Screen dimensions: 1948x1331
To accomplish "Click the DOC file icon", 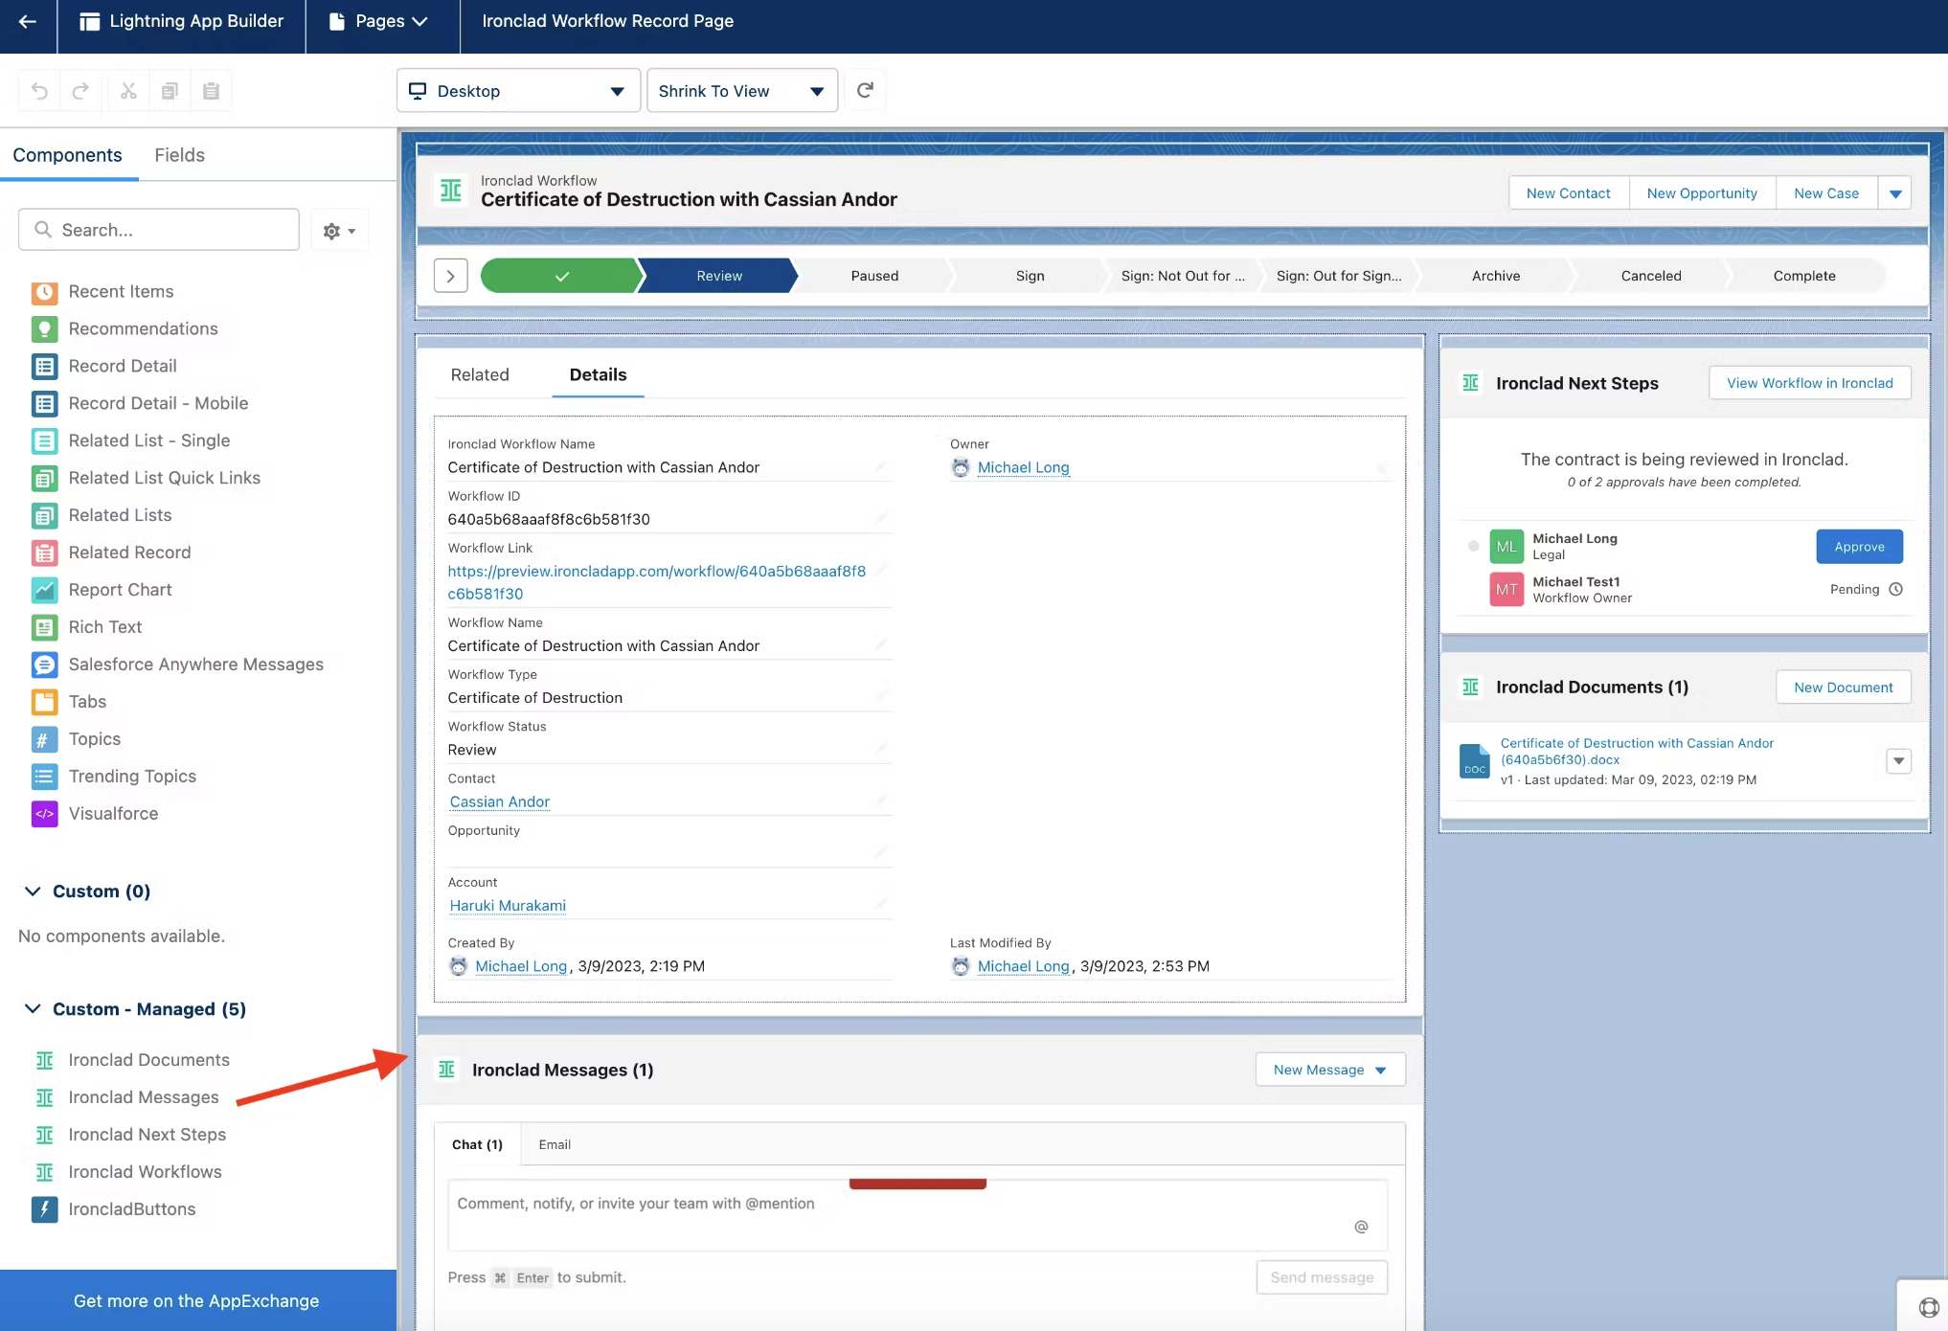I will click(1474, 761).
